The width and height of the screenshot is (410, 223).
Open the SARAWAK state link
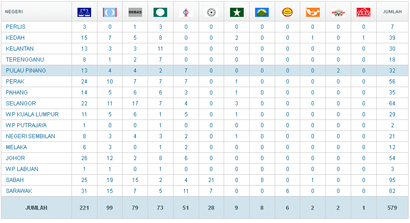coord(19,191)
